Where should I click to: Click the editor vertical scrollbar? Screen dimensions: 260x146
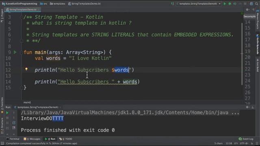pos(242,54)
